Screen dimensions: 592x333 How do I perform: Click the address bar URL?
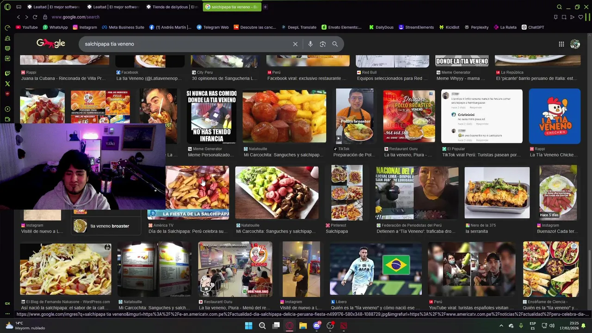75,17
